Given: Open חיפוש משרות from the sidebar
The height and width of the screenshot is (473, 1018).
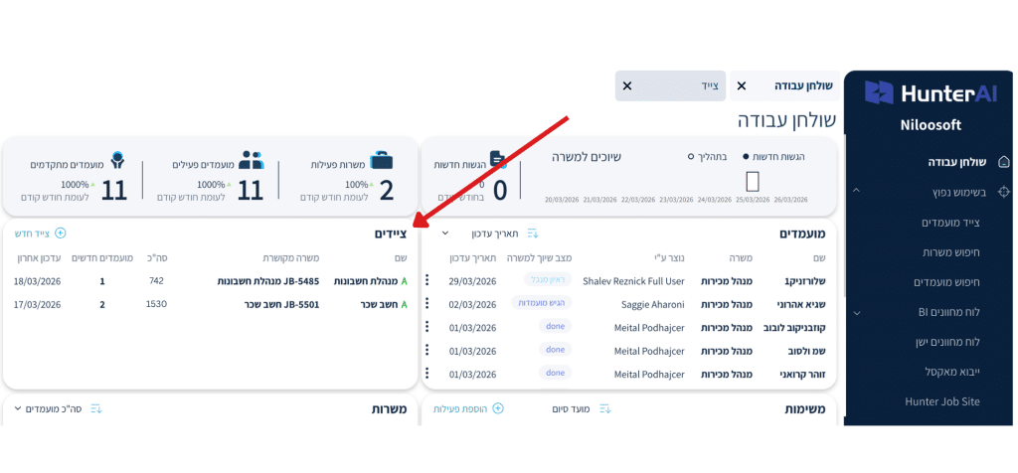Looking at the screenshot, I should pos(945,252).
